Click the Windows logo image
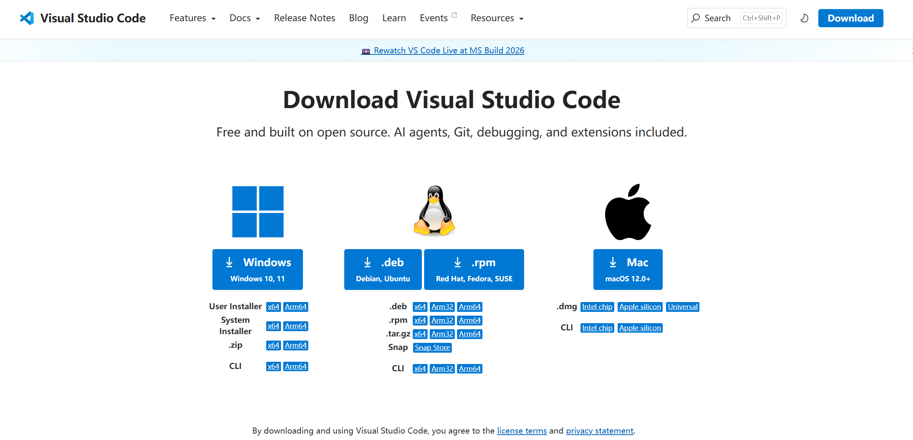 pyautogui.click(x=258, y=212)
